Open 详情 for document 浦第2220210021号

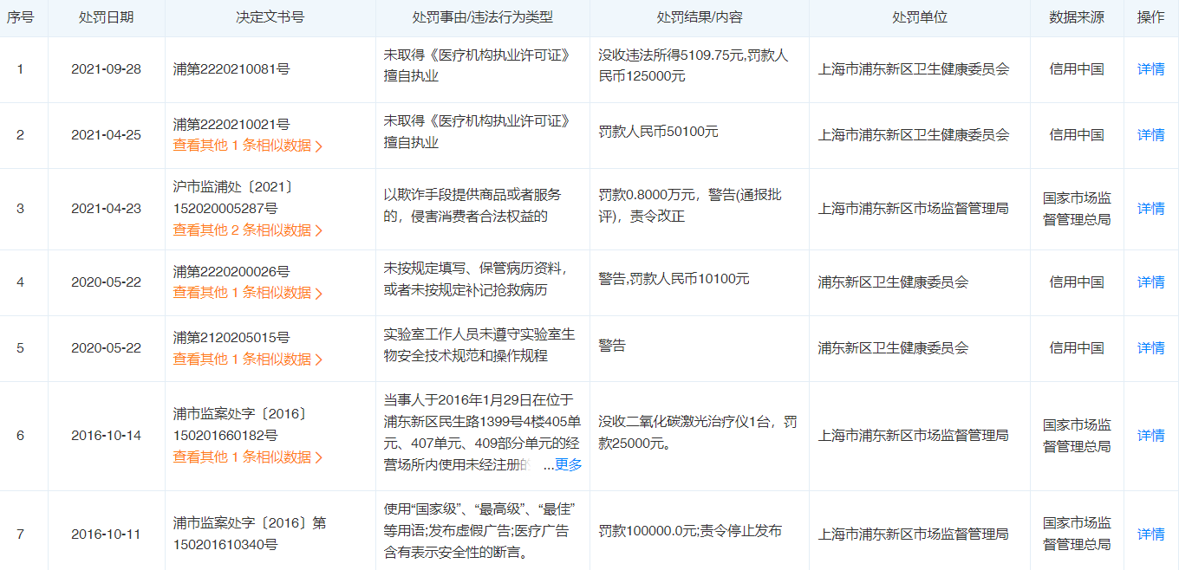coord(1150,135)
